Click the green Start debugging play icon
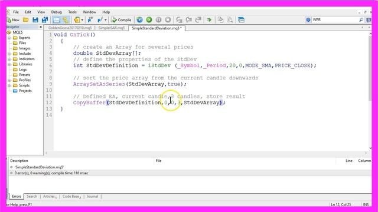 (149, 20)
